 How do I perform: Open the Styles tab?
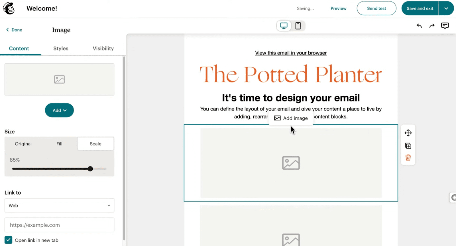click(x=61, y=48)
